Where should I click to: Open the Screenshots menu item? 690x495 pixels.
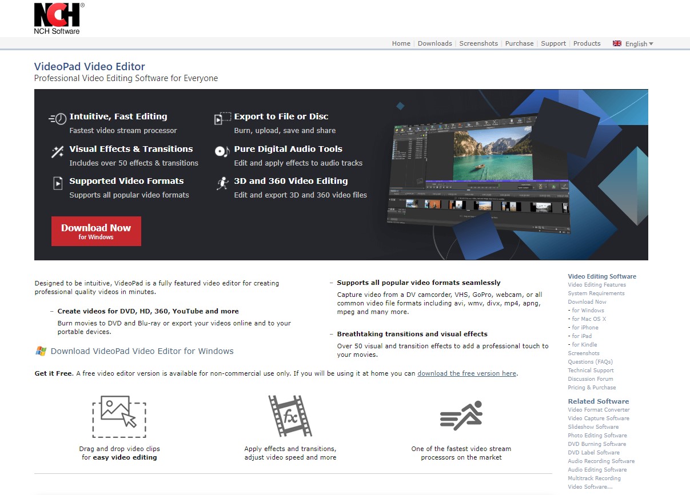click(478, 43)
